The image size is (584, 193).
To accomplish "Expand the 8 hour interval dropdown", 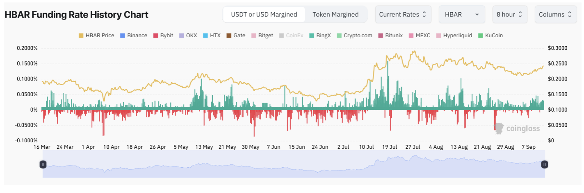I will (x=510, y=14).
